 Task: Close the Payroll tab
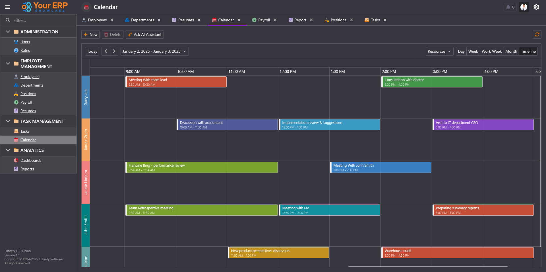(x=275, y=20)
